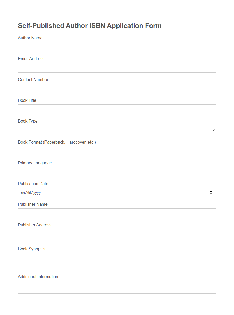Image resolution: width=234 pixels, height=315 pixels.
Task: Click the Book Title input field
Action: coord(117,109)
